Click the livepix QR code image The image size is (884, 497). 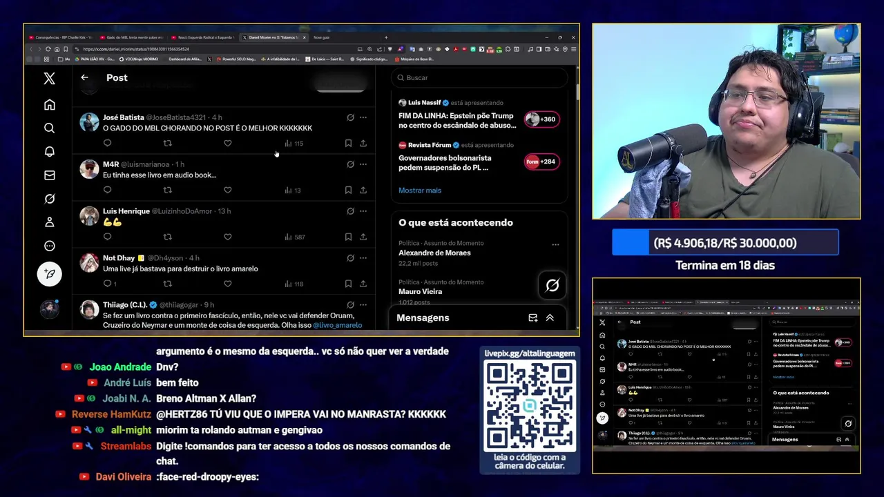point(530,407)
